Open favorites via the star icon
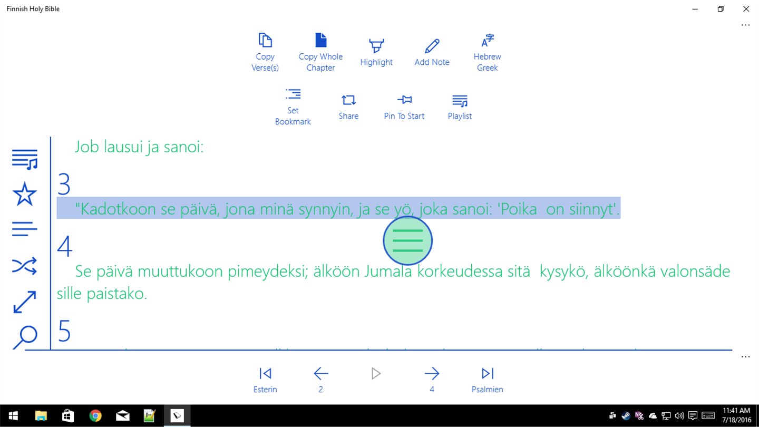The image size is (759, 427). 25,194
